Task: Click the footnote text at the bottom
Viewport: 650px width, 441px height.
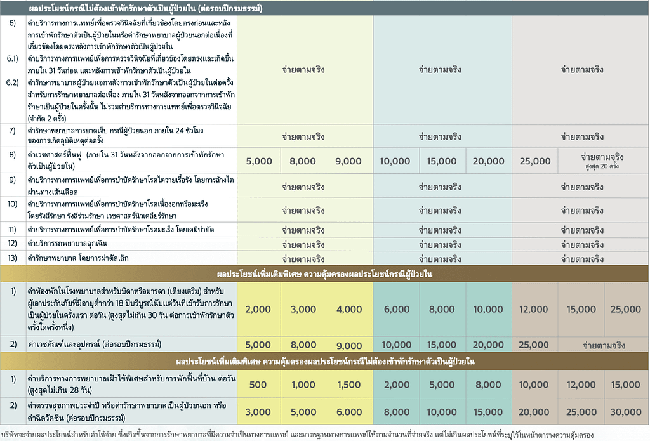Action: click(298, 435)
